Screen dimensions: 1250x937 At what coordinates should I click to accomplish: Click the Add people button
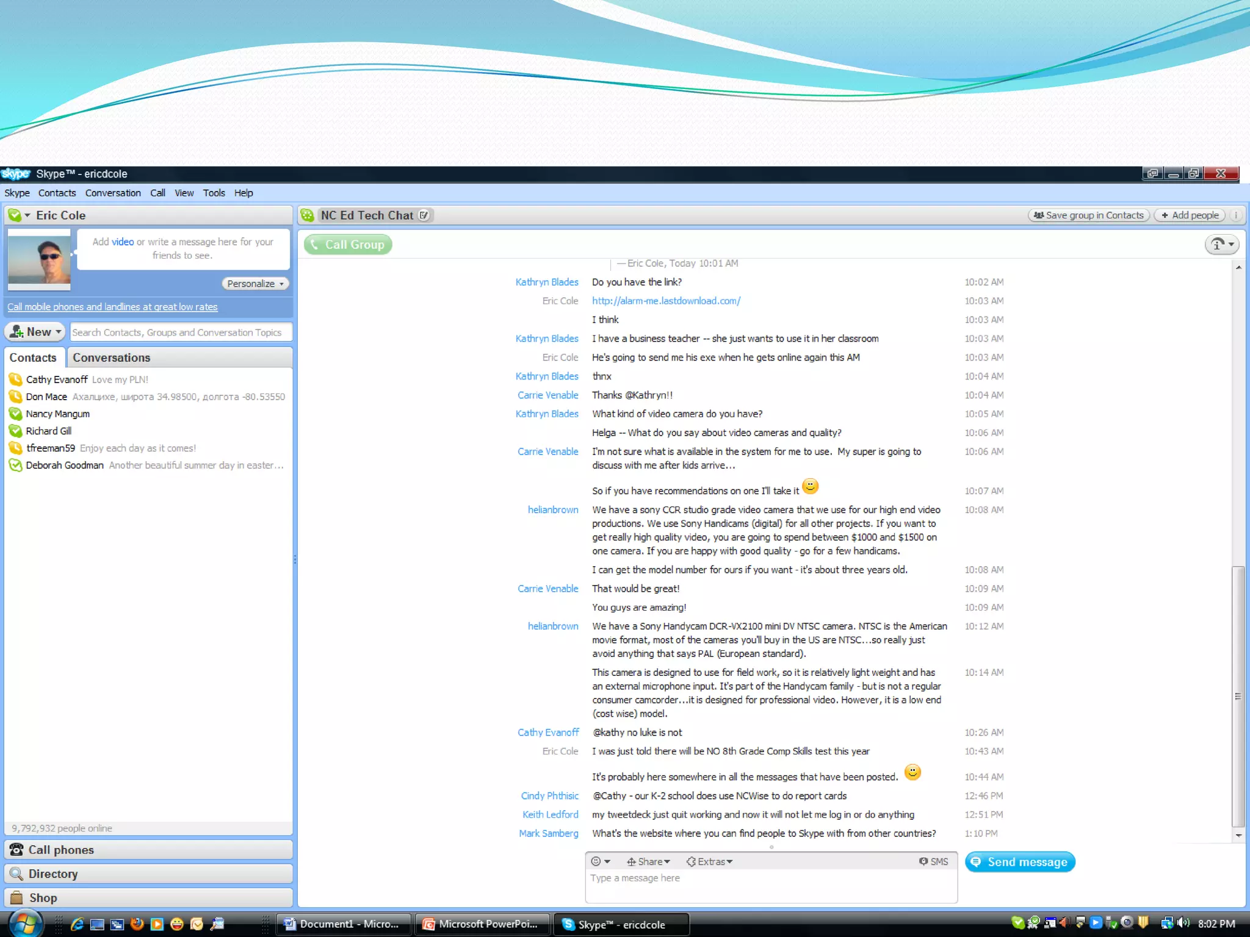(x=1190, y=215)
